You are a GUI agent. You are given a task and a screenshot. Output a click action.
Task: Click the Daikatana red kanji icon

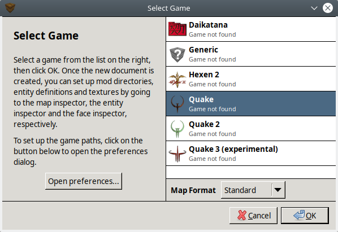click(x=177, y=29)
